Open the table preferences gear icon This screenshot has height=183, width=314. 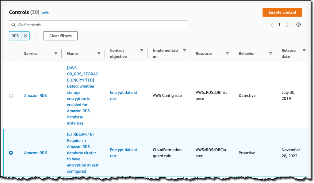(298, 25)
